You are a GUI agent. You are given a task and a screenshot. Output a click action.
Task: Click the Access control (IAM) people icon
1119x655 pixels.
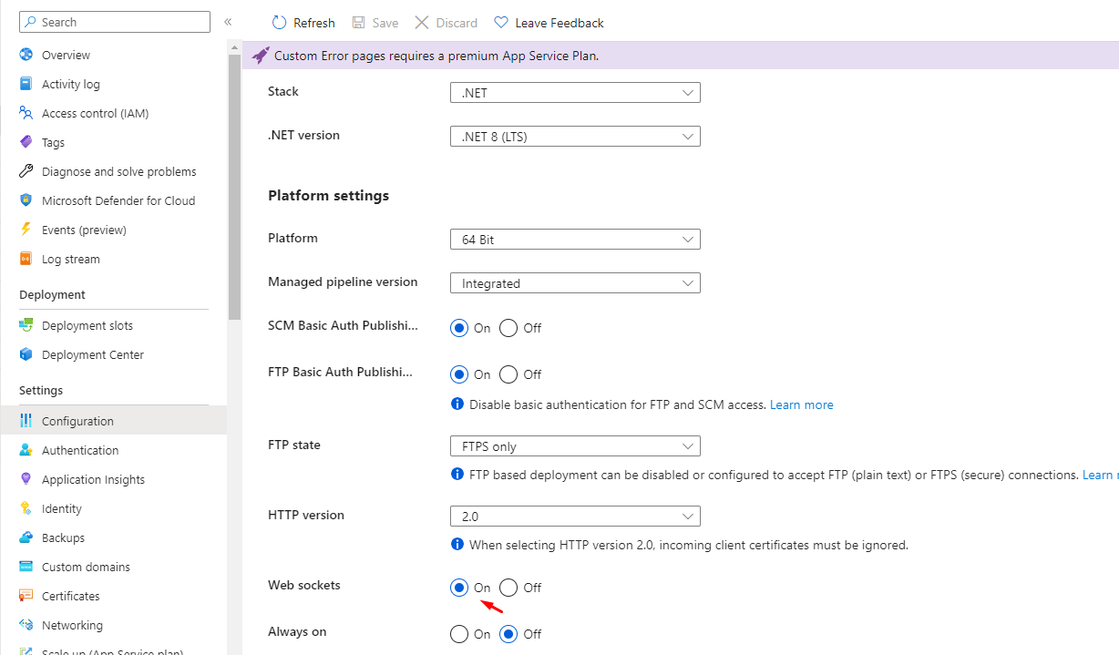26,113
